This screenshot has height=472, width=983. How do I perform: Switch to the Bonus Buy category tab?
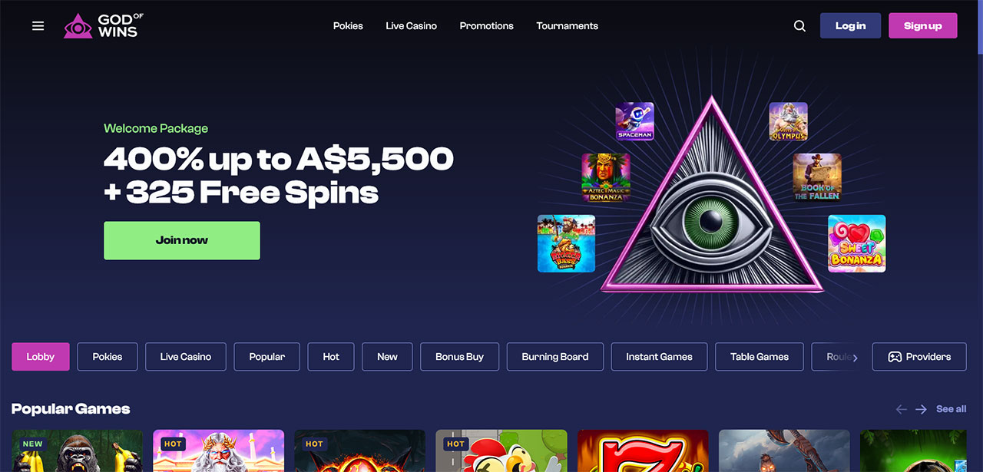(x=459, y=357)
